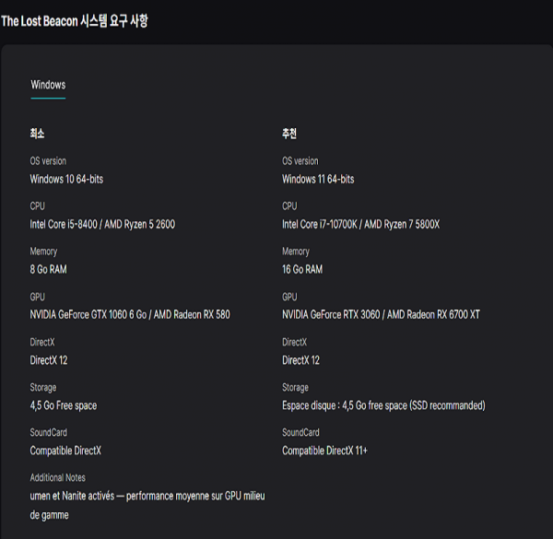The image size is (553, 539).
Task: Click the 16 Go RAM value
Action: (x=302, y=269)
